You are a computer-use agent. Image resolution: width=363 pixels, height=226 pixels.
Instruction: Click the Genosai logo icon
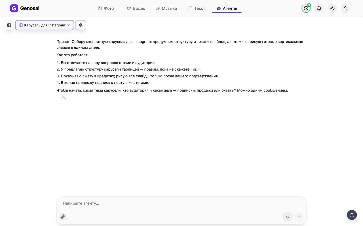(14, 8)
